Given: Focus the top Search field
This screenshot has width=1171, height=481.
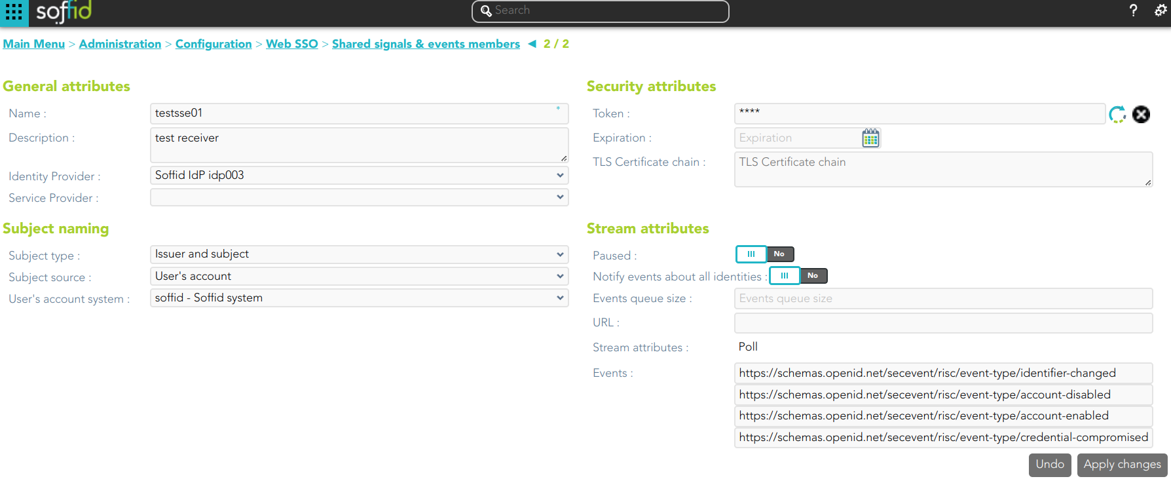Looking at the screenshot, I should coord(600,11).
